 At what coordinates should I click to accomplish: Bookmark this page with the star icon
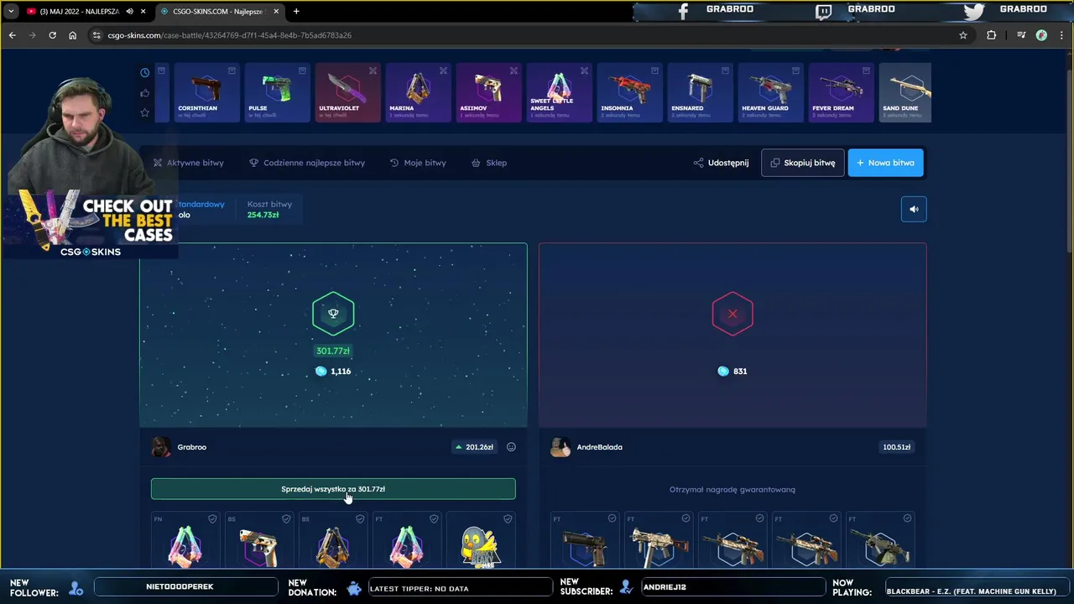(x=963, y=35)
